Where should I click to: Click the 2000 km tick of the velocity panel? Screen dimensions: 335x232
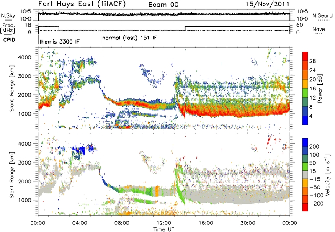pos(24,181)
